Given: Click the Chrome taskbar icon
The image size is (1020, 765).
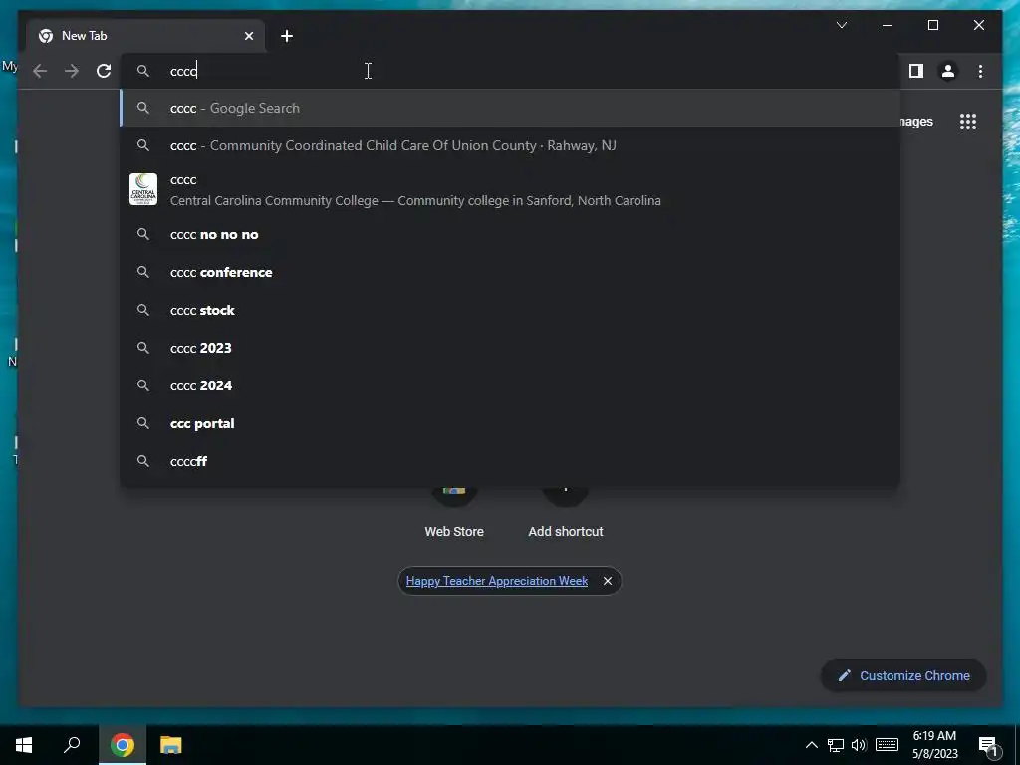Looking at the screenshot, I should coord(123,745).
